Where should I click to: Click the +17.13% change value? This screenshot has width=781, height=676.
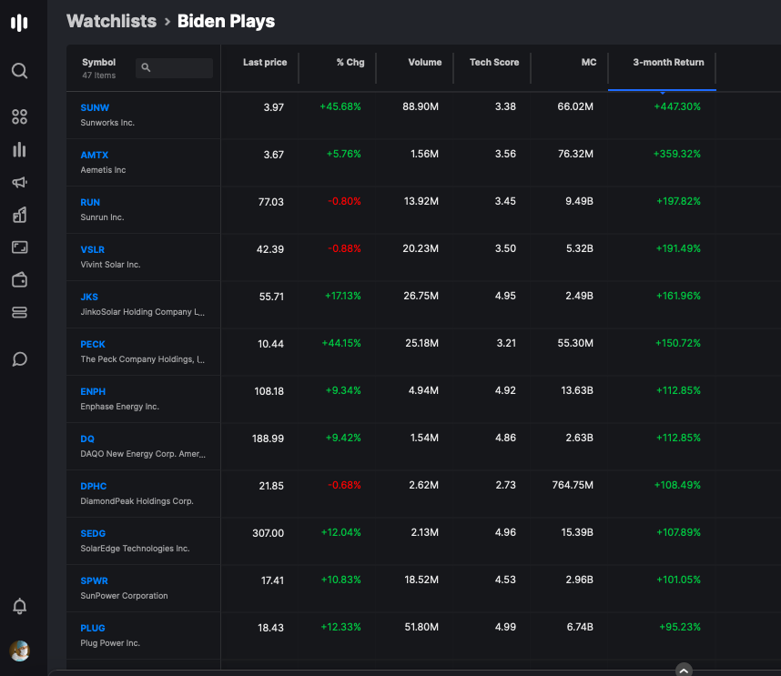point(342,296)
